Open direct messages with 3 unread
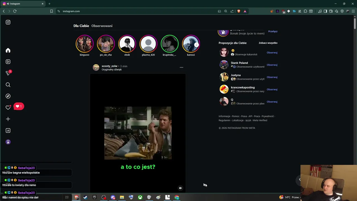Screen dimensions: 357x201 pyautogui.click(x=8, y=73)
